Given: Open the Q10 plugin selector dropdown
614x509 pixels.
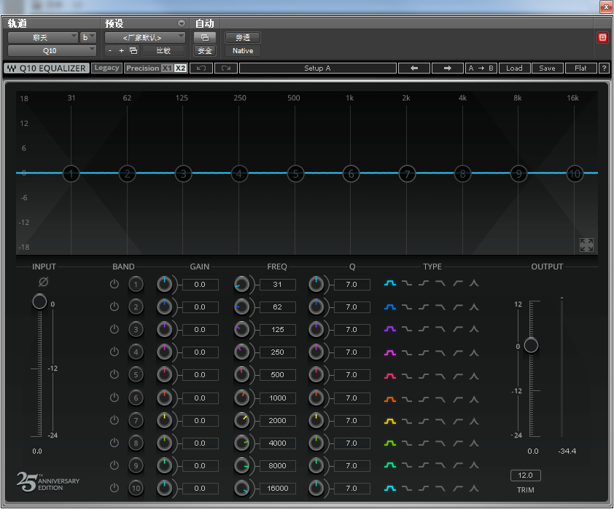Looking at the screenshot, I should point(52,50).
